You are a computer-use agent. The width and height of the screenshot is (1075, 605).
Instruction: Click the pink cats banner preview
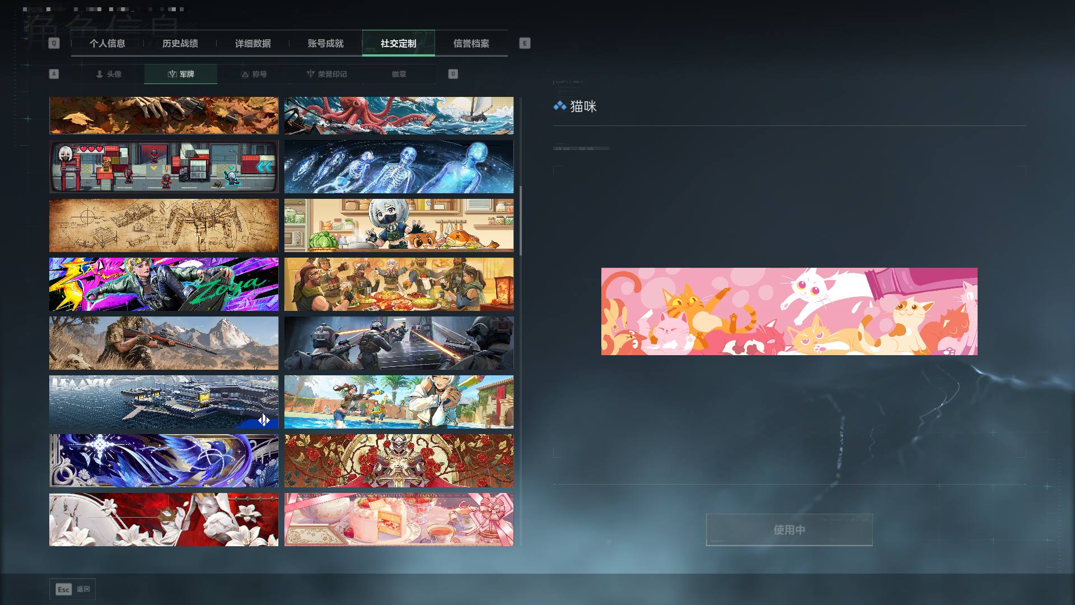pos(789,311)
